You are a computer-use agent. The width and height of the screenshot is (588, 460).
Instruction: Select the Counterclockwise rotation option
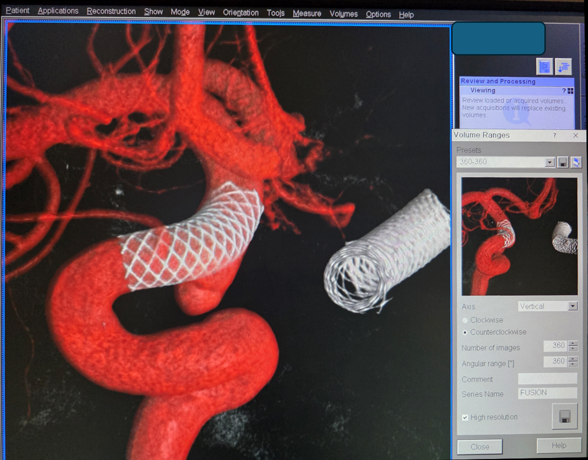[x=465, y=332]
